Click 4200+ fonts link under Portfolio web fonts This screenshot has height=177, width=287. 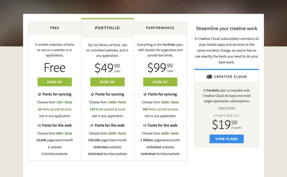point(117,133)
